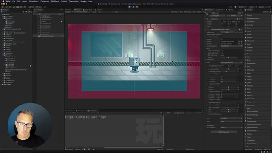The height and width of the screenshot is (153, 272).
Task: Adjust the Screen X slider
Action: [x=228, y=87]
